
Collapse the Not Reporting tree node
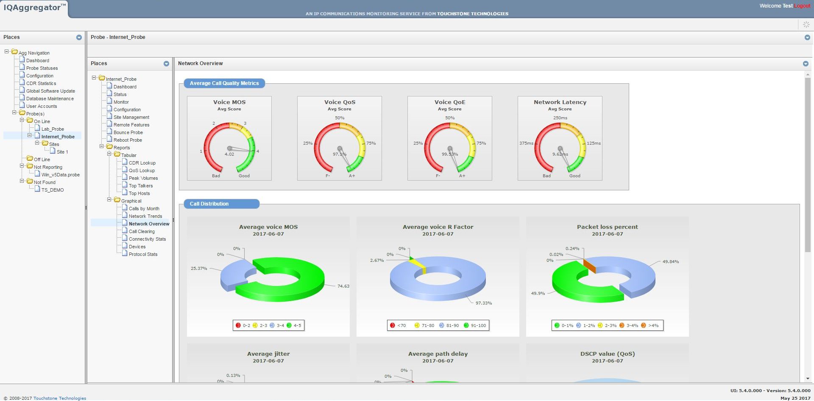point(22,166)
